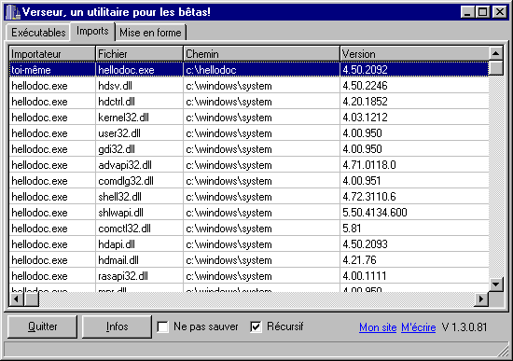Click the Version column header

click(x=414, y=54)
